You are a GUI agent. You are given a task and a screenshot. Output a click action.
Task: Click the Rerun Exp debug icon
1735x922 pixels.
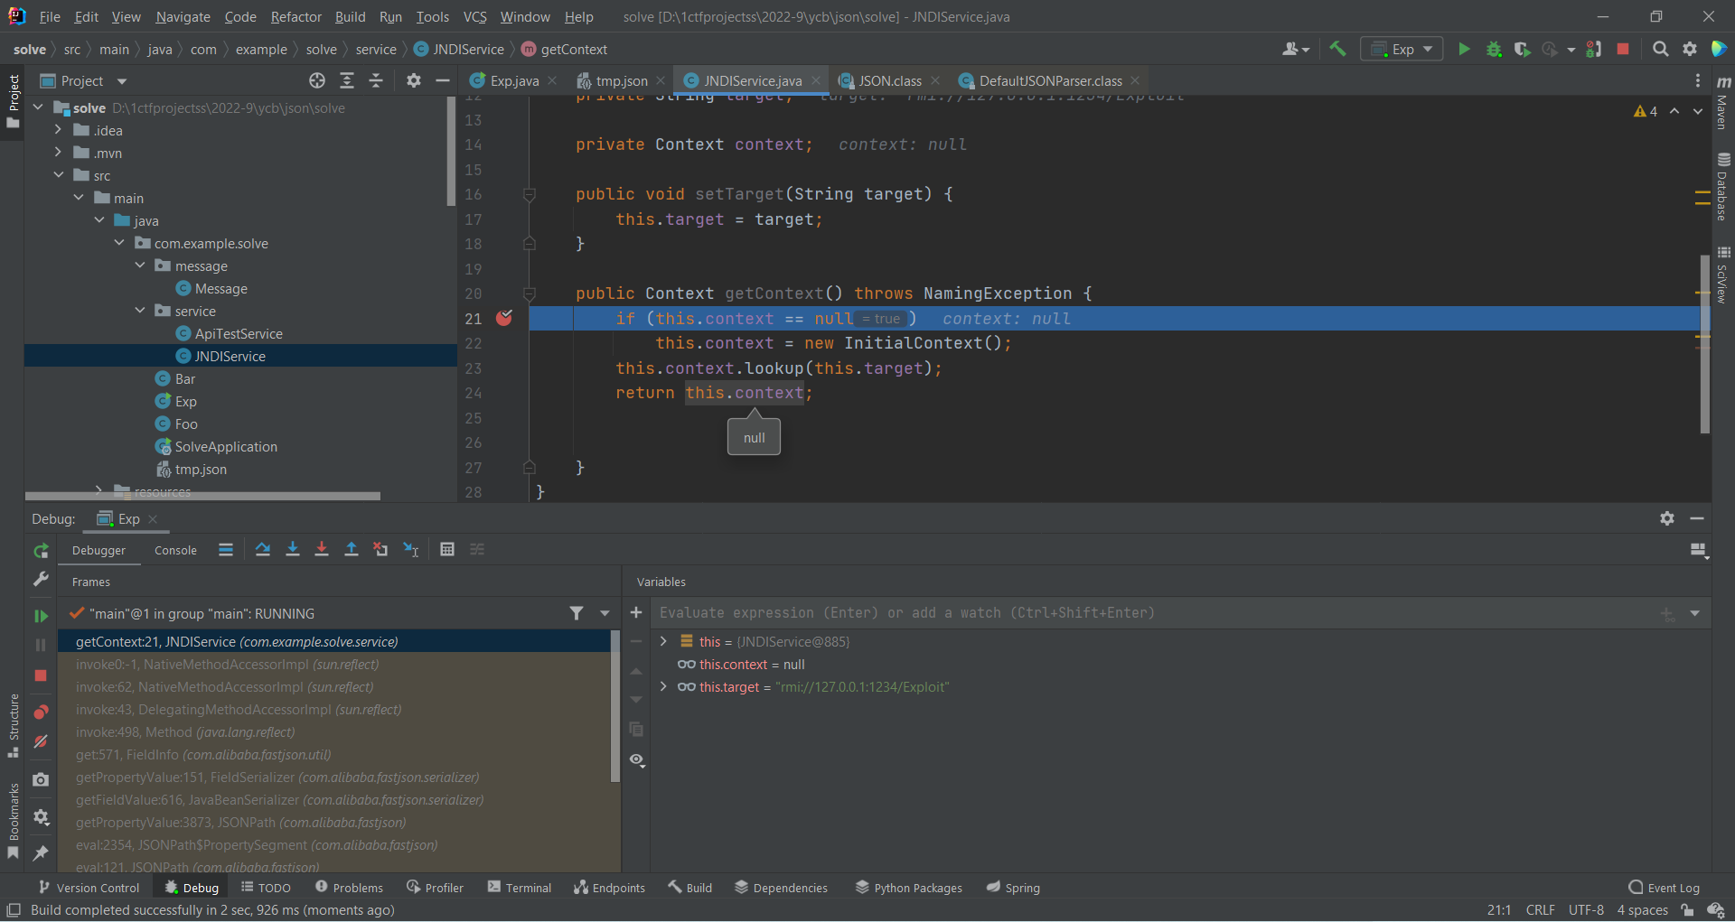pyautogui.click(x=41, y=550)
